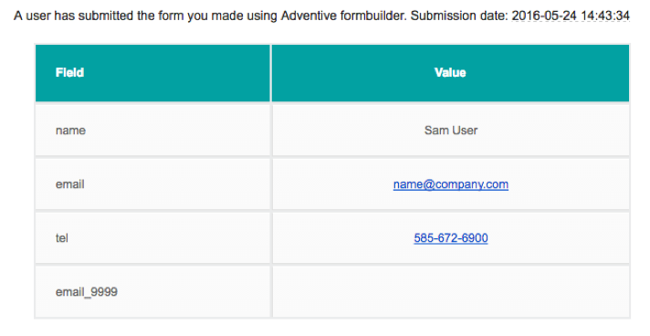The height and width of the screenshot is (336, 650).
Task: Click the word Adventive in the message
Action: click(x=309, y=16)
